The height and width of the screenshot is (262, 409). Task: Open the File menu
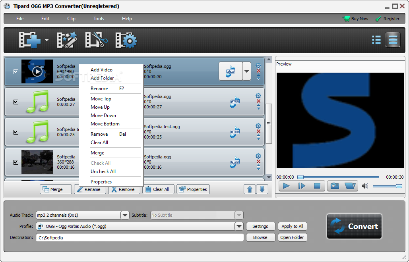point(20,19)
